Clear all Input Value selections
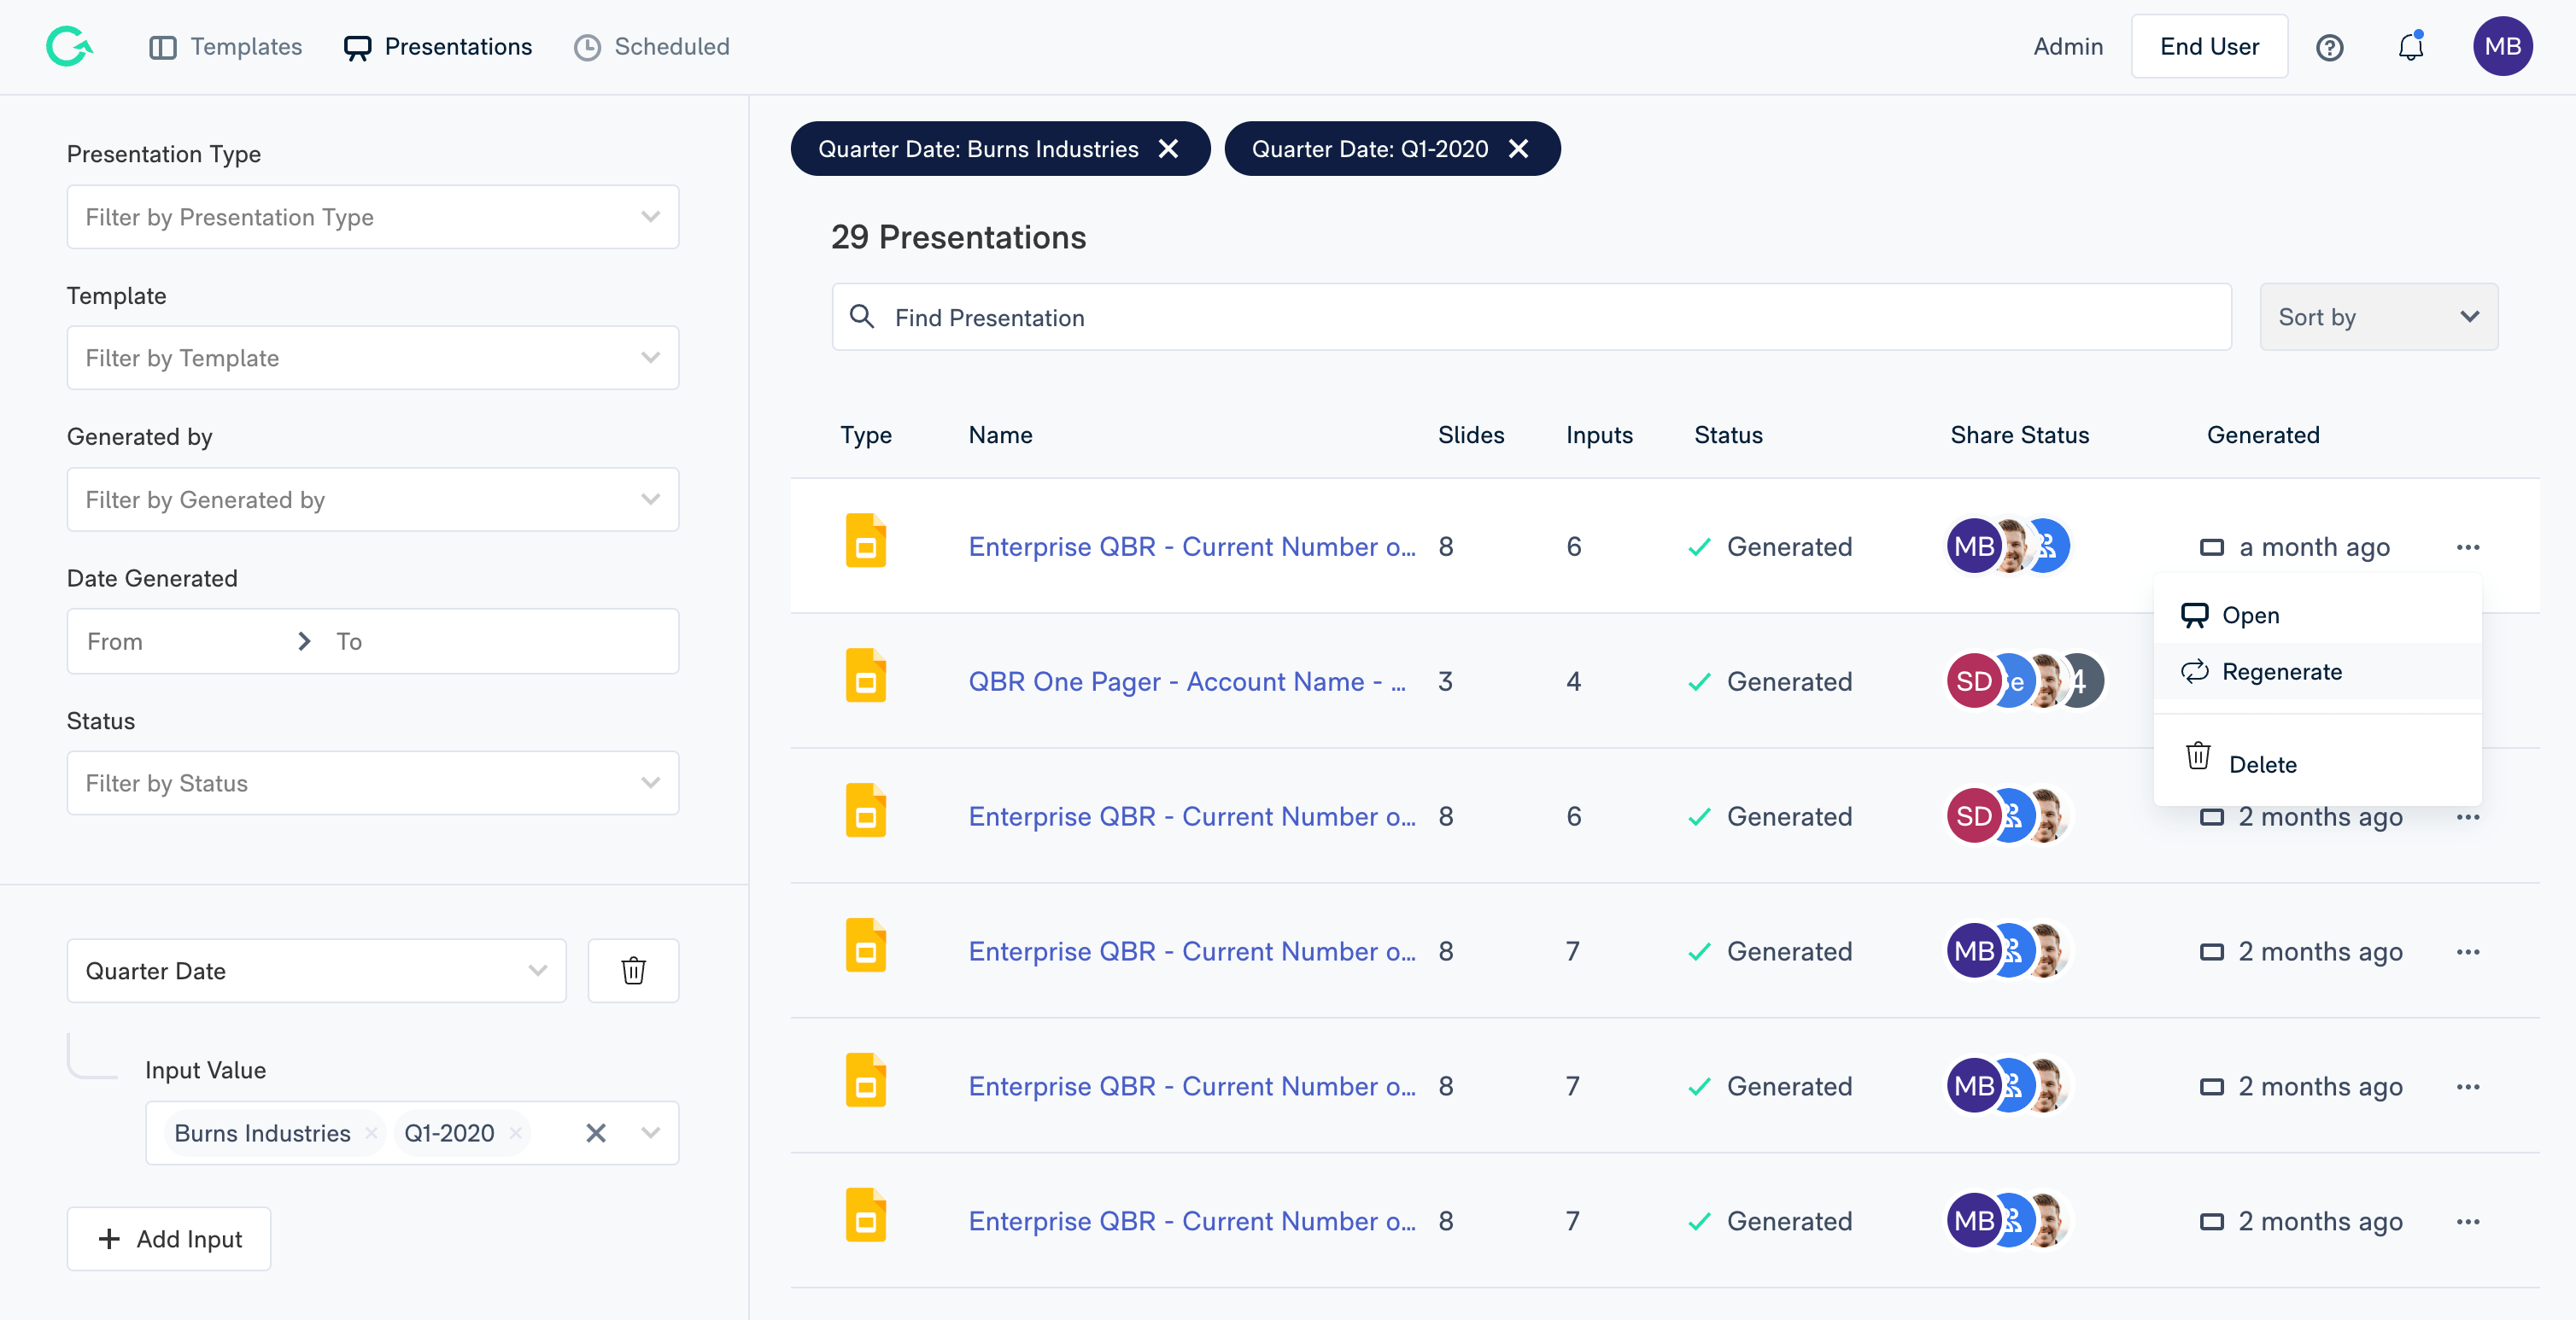Image resolution: width=2576 pixels, height=1320 pixels. (595, 1133)
